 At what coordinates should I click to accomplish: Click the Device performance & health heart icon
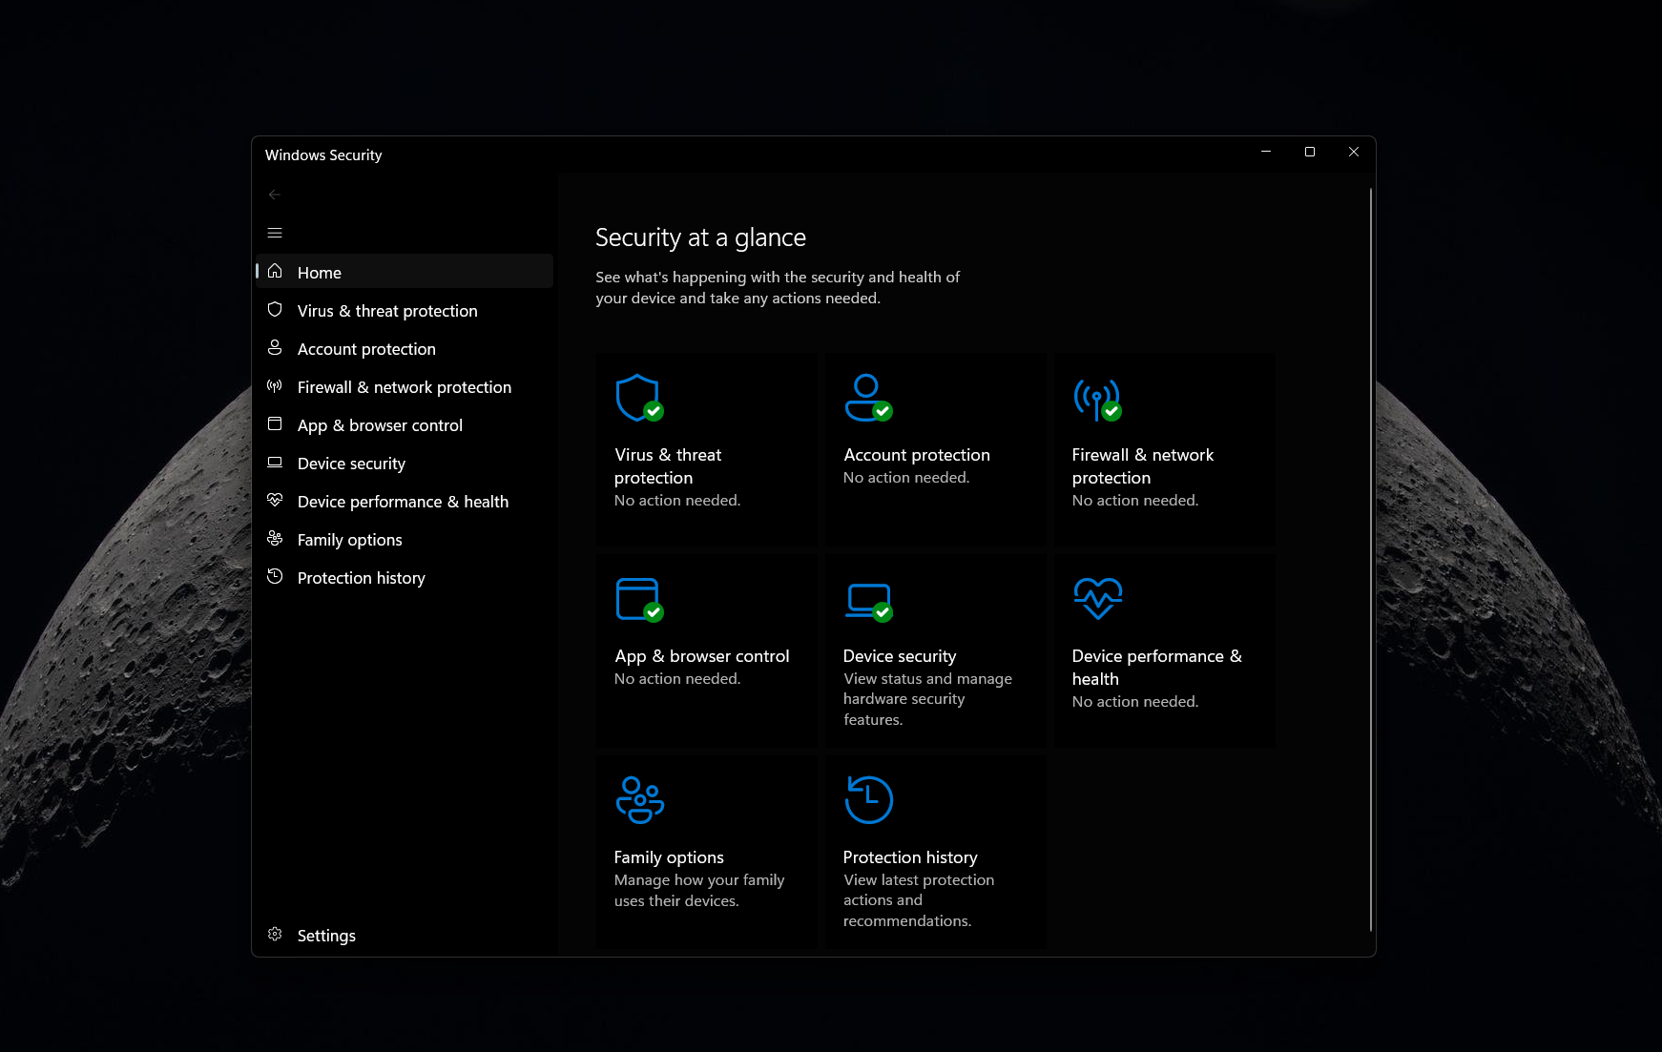pos(1097,599)
